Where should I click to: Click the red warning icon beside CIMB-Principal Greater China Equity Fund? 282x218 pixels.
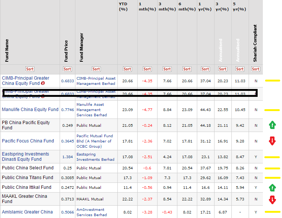click(x=43, y=83)
